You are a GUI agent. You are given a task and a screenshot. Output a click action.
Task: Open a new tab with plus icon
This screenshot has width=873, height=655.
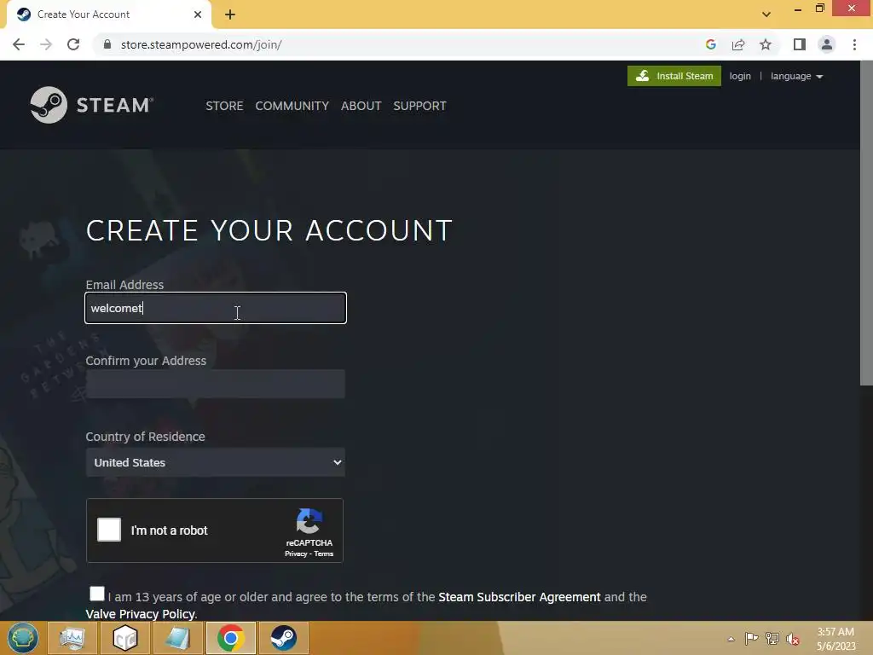pos(230,14)
